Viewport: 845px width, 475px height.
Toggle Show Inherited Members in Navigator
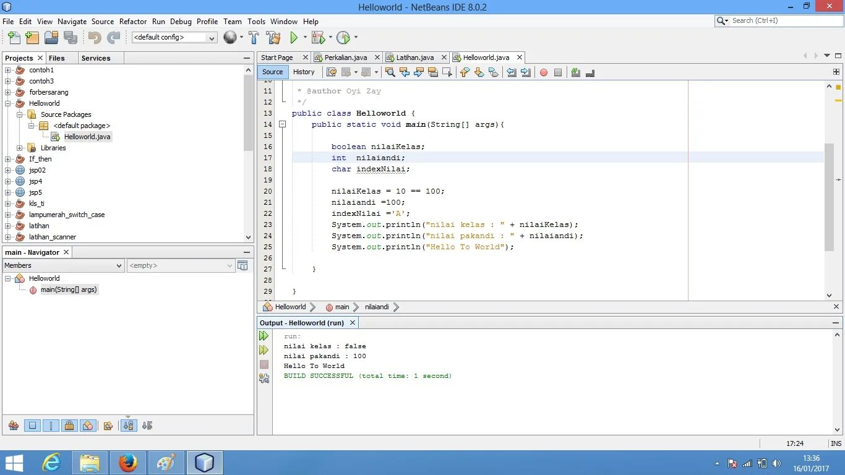(x=14, y=426)
